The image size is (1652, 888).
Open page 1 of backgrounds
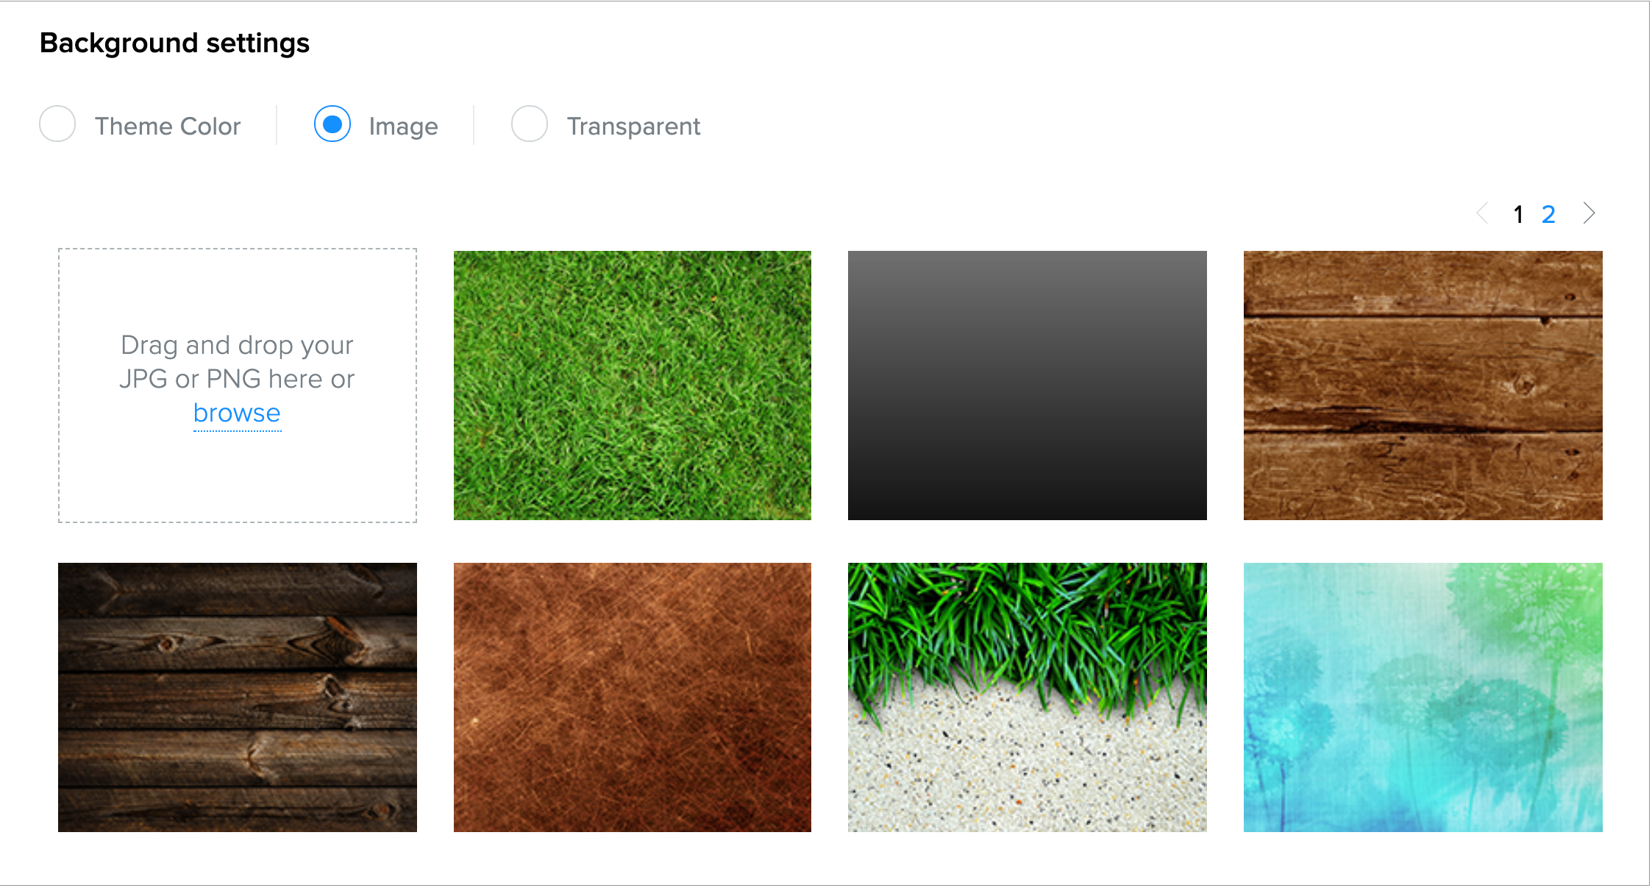coord(1518,214)
